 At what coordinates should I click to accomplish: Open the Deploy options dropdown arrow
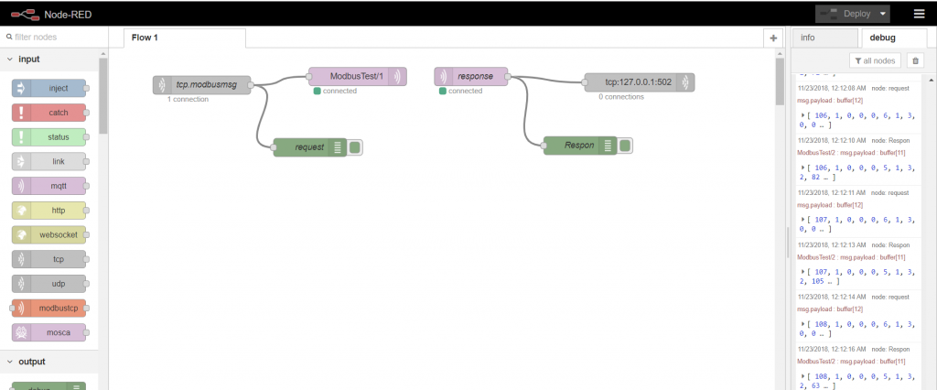click(x=882, y=14)
